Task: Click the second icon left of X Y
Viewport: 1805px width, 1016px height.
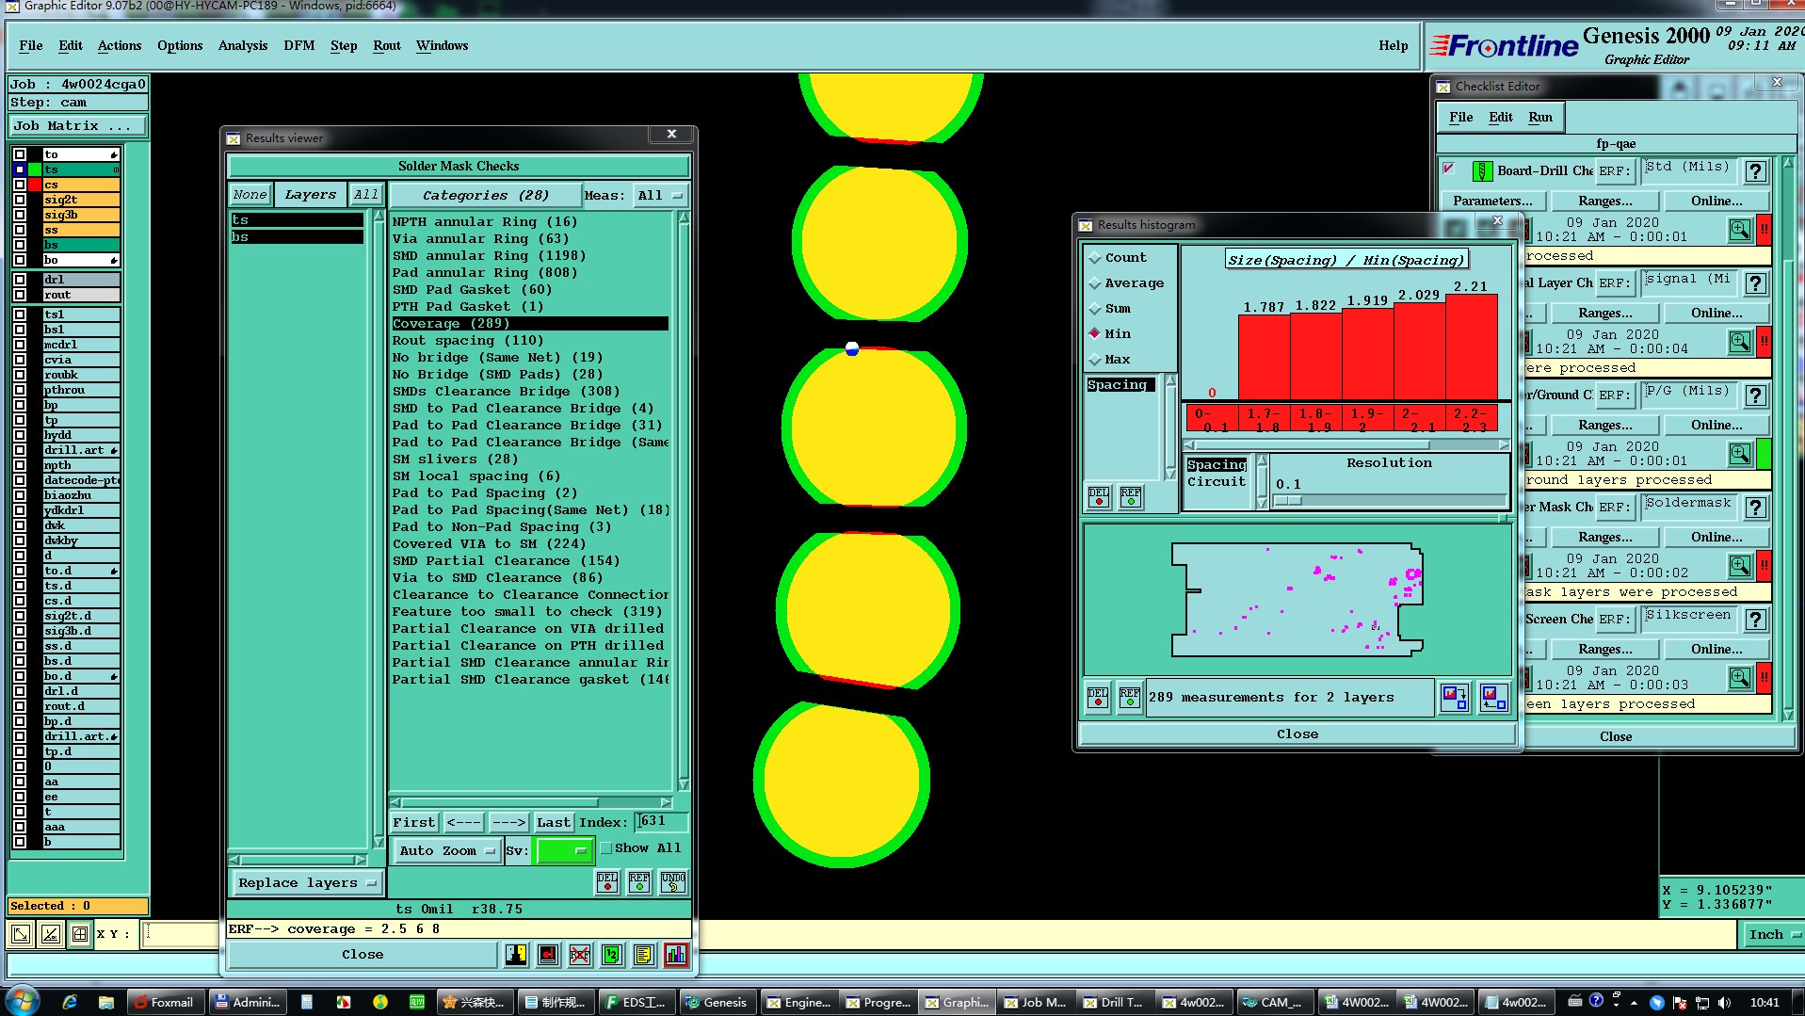Action: 51,934
